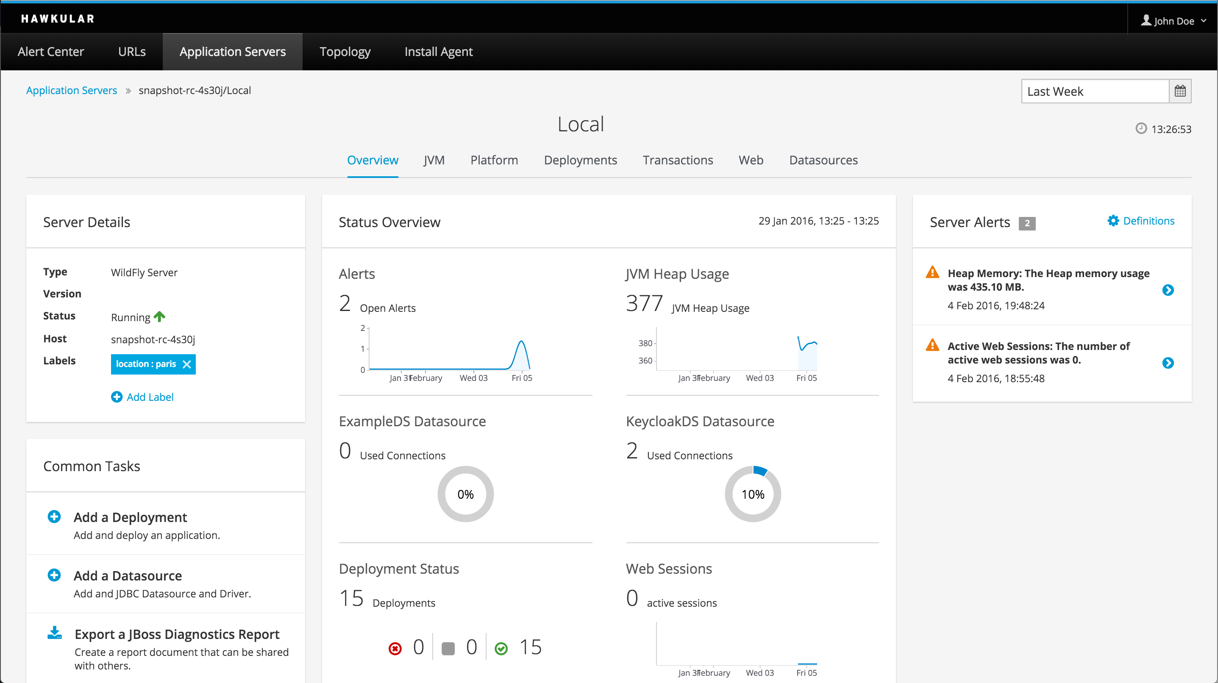This screenshot has width=1218, height=683.
Task: Click the calendar icon beside Last Week
Action: (x=1180, y=91)
